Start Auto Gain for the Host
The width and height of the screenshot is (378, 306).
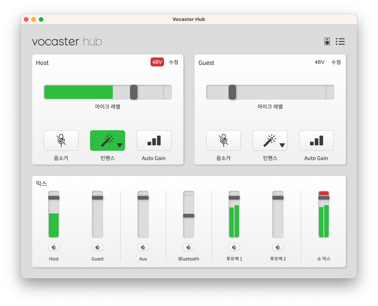pos(154,141)
